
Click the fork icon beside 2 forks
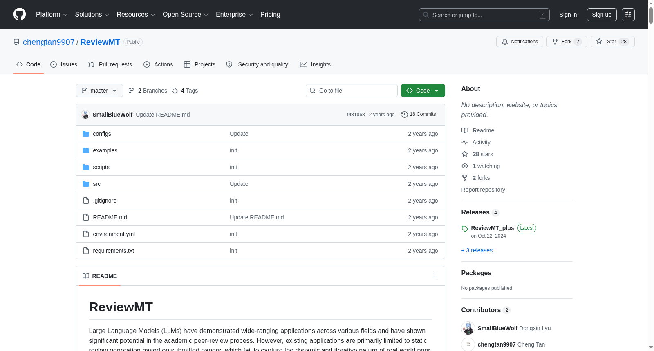(x=465, y=178)
